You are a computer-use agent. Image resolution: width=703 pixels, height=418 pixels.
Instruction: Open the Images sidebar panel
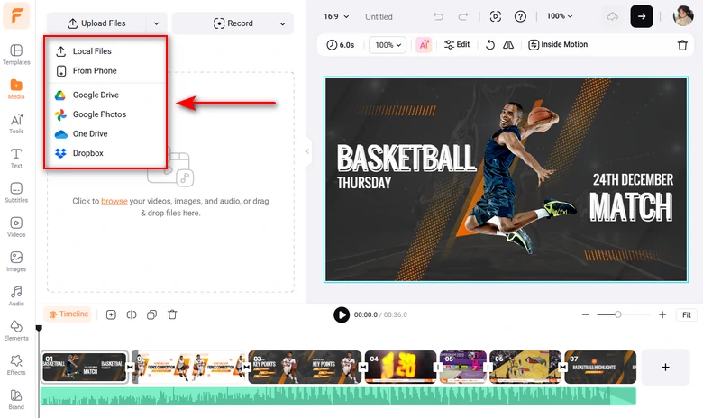(x=16, y=261)
